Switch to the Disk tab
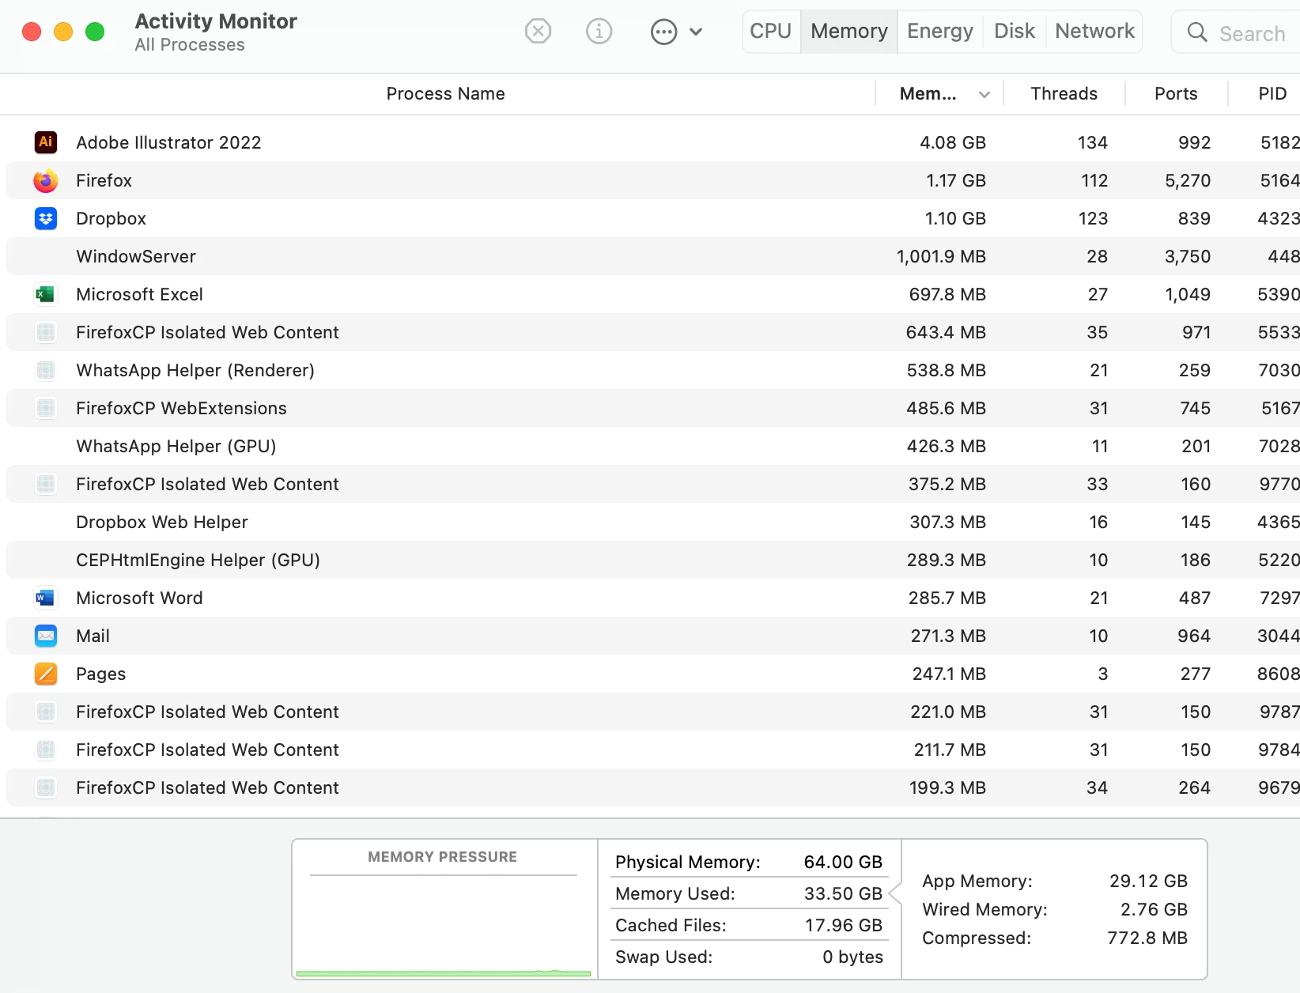The height and width of the screenshot is (993, 1300). (1015, 32)
